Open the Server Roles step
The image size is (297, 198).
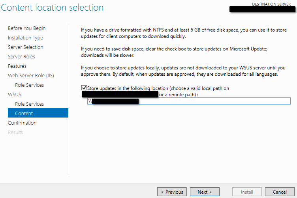[x=21, y=56]
